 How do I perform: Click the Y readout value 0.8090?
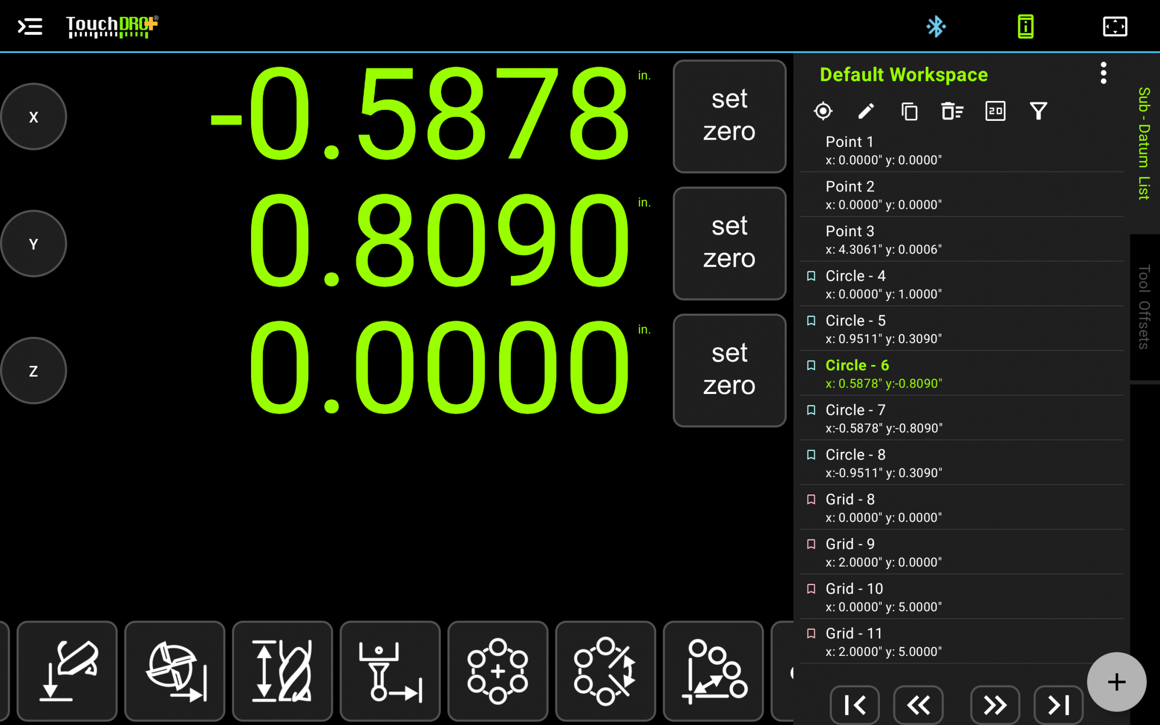pyautogui.click(x=439, y=240)
